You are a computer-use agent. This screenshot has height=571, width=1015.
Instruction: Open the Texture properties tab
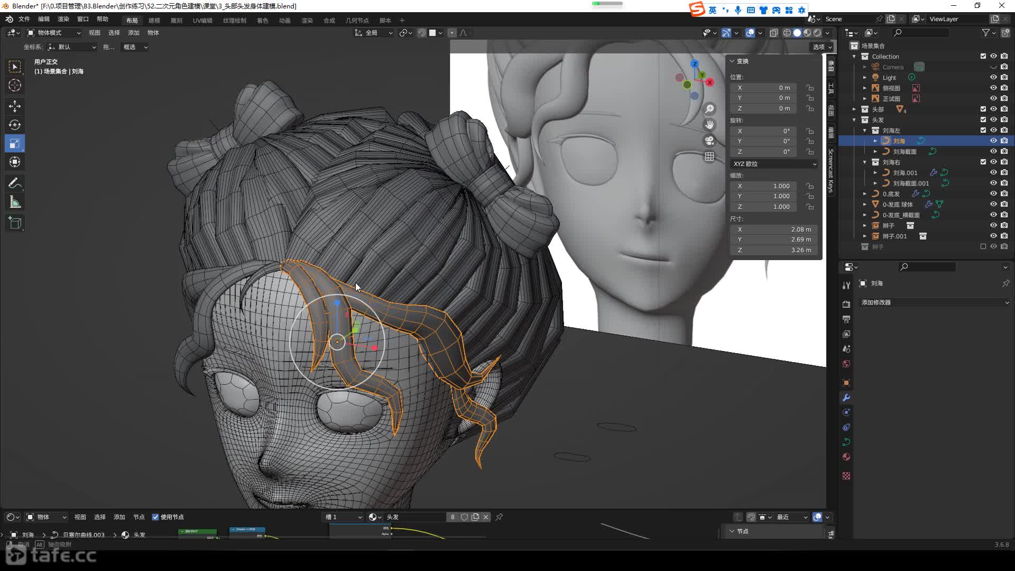click(x=846, y=476)
